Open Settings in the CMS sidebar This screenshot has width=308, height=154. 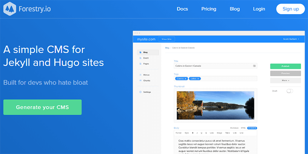[x=148, y=92]
